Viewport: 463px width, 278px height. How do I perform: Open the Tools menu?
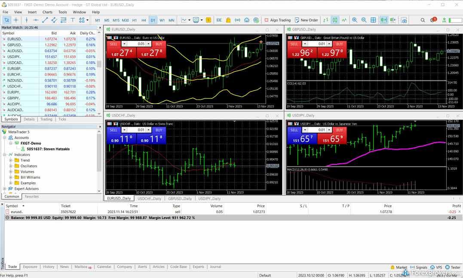63,12
